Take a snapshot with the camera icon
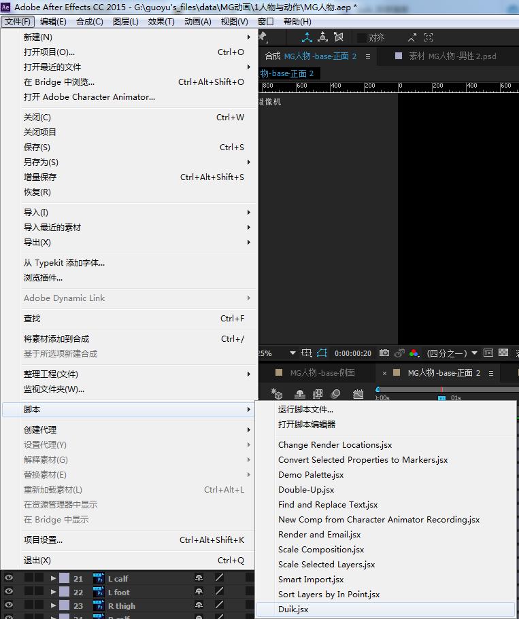This screenshot has width=519, height=619. [384, 353]
